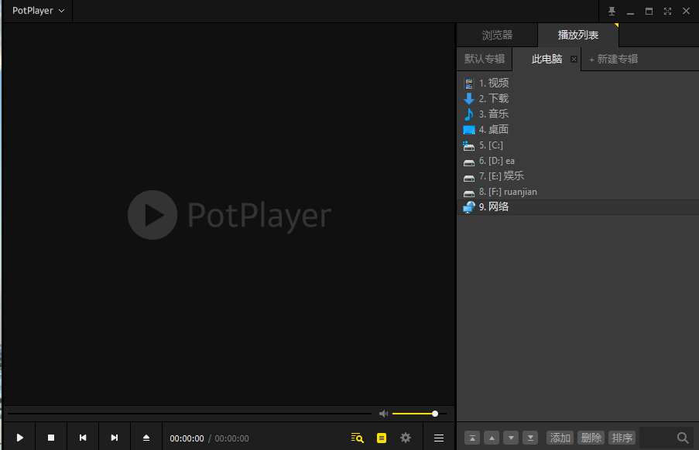
Task: Move selected item up one
Action: (492, 438)
